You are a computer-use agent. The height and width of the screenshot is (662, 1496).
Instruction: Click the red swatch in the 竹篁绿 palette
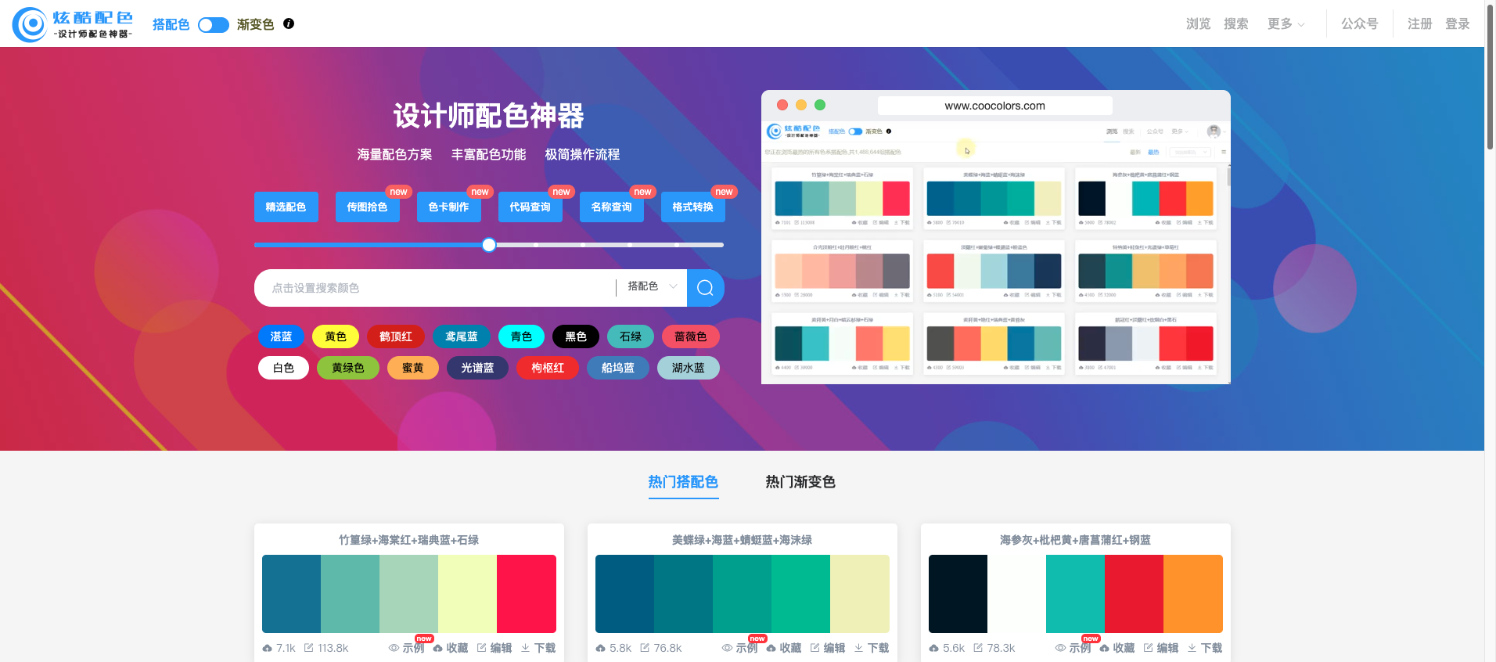[x=527, y=594]
